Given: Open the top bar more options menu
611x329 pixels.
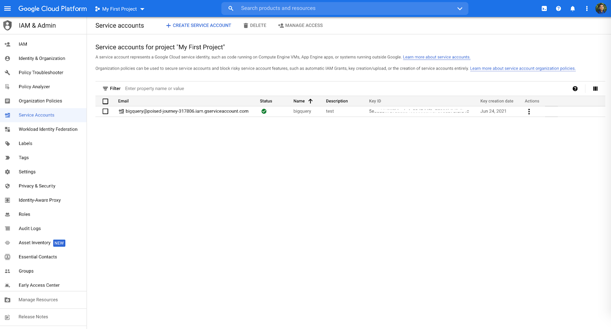Looking at the screenshot, I should (x=587, y=8).
